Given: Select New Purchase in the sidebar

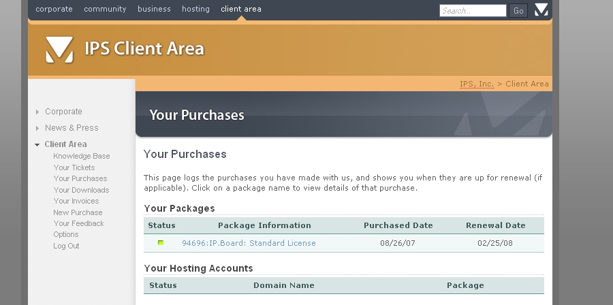Looking at the screenshot, I should tap(78, 212).
